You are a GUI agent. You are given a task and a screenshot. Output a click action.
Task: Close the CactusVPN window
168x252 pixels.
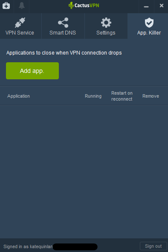coord(162,6)
